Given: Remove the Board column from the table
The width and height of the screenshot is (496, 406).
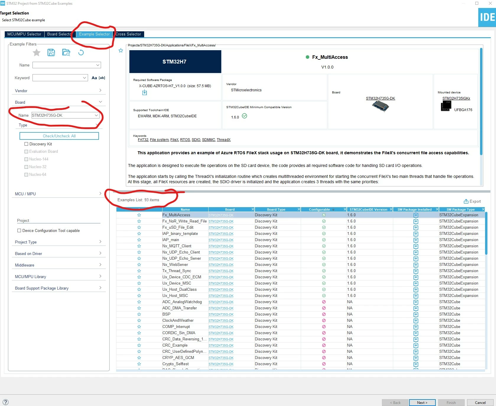Looking at the screenshot, I should [x=253, y=210].
